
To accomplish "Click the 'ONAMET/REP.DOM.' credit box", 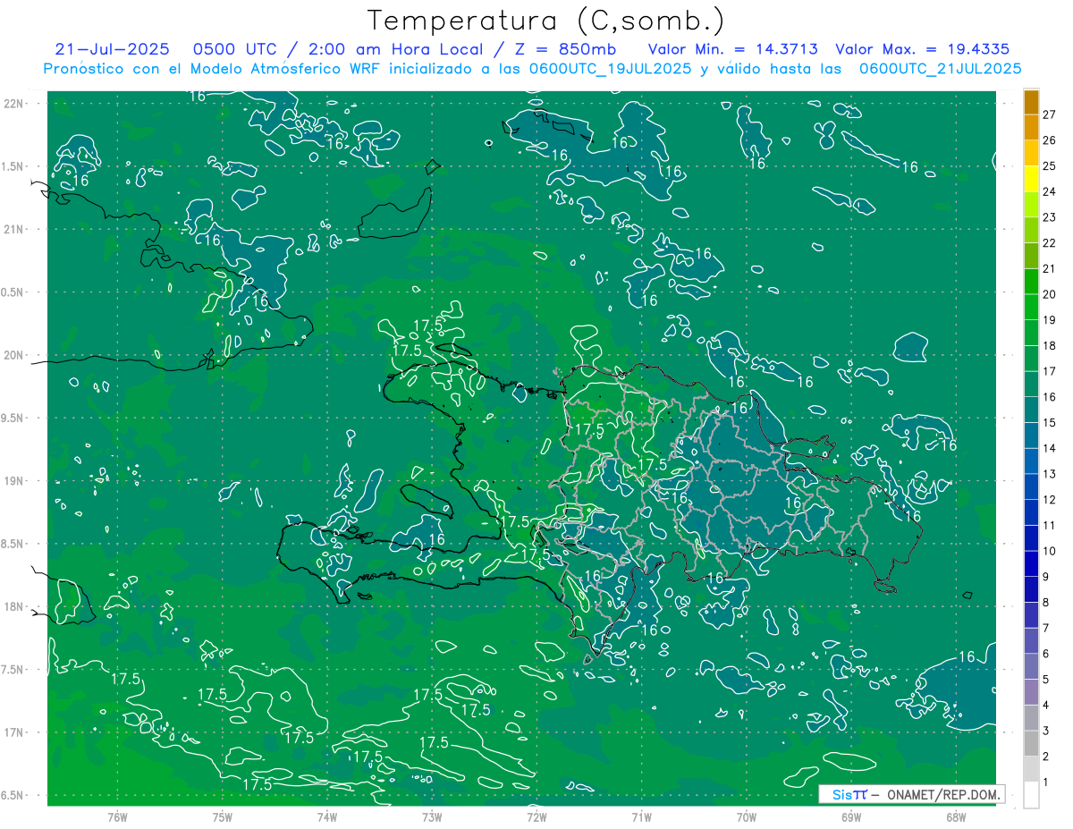I will tap(911, 794).
